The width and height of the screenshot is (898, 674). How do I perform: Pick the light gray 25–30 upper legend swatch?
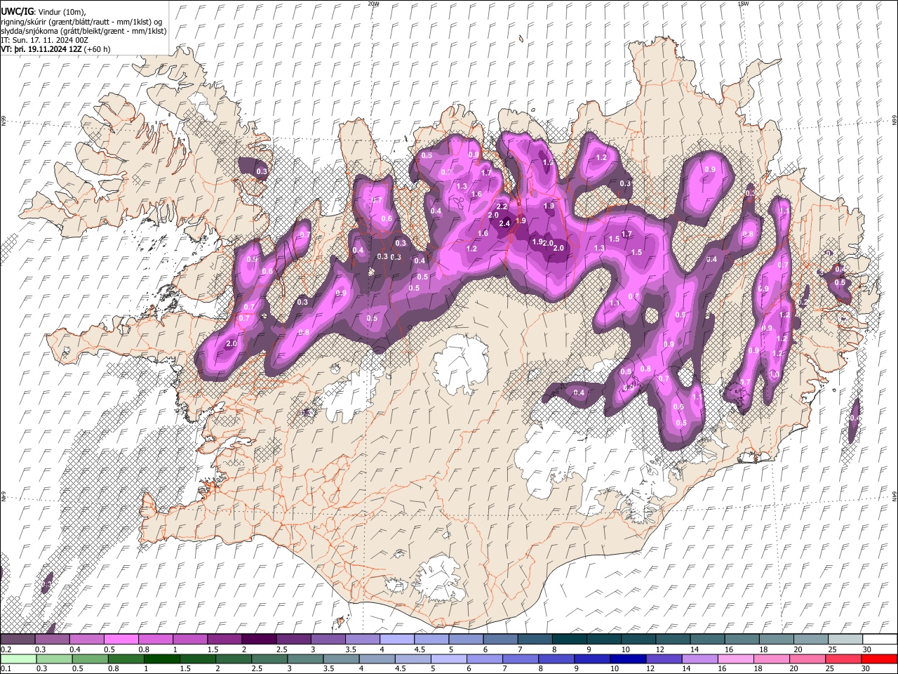(845, 640)
